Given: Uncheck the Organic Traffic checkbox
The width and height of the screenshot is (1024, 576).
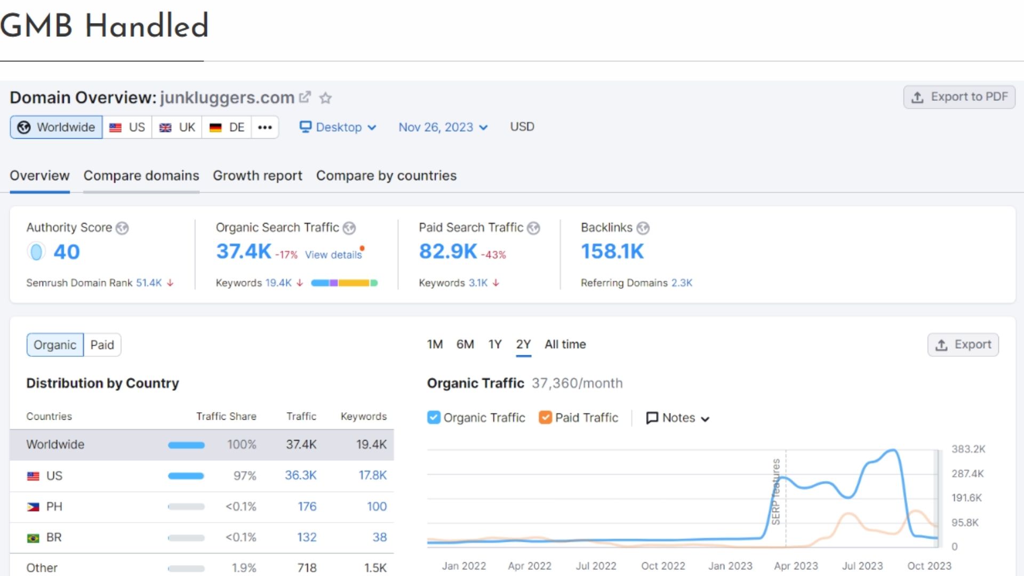Looking at the screenshot, I should pyautogui.click(x=434, y=418).
